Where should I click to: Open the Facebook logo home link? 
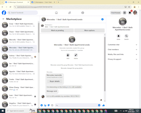(4, 13)
